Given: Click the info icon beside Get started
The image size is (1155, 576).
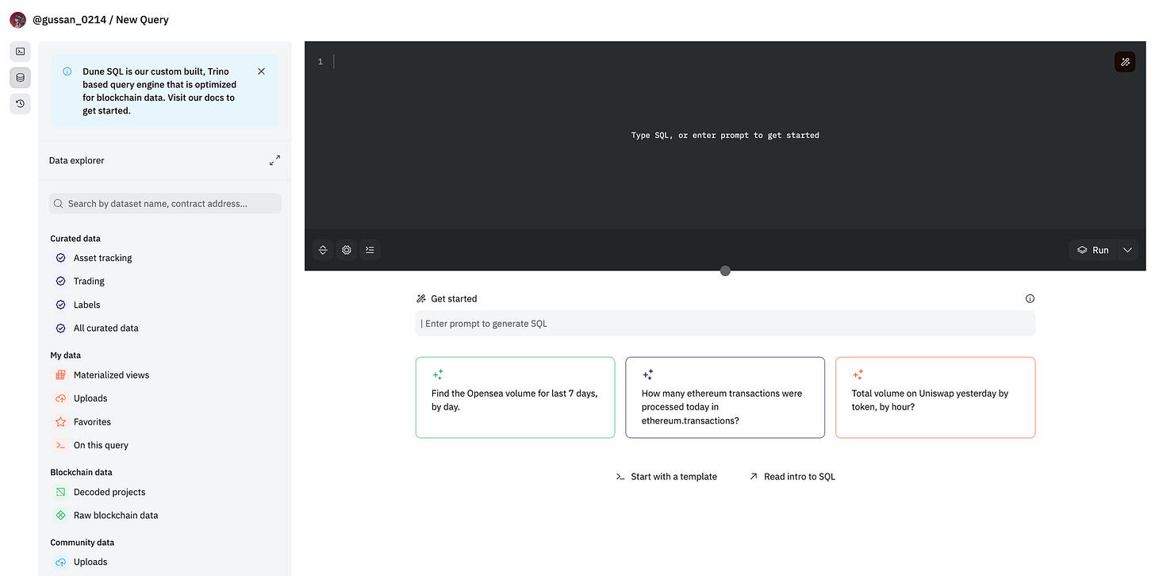Looking at the screenshot, I should click(x=1030, y=299).
